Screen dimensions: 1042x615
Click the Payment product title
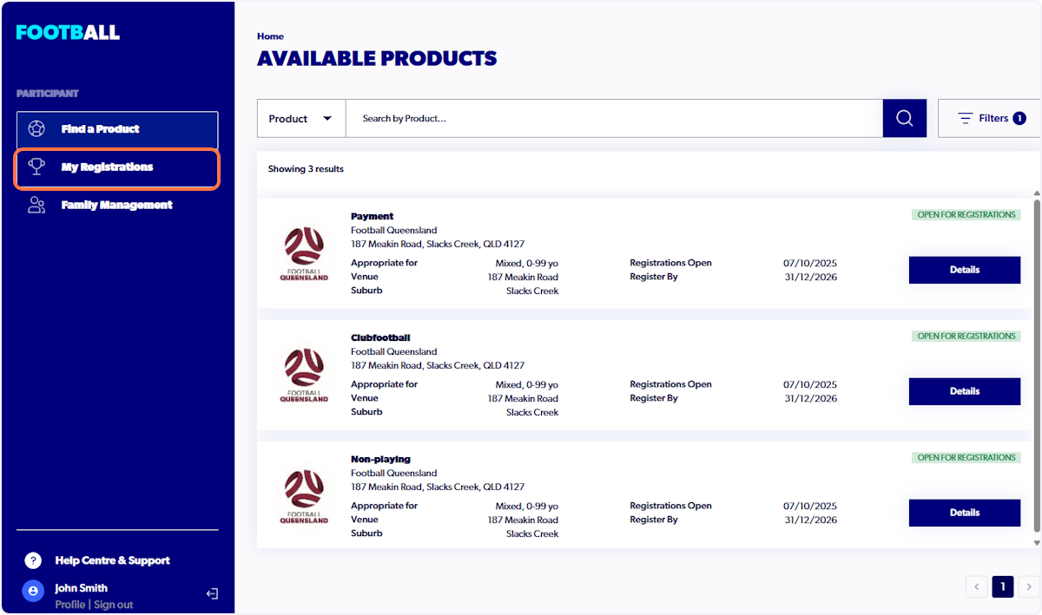click(372, 216)
